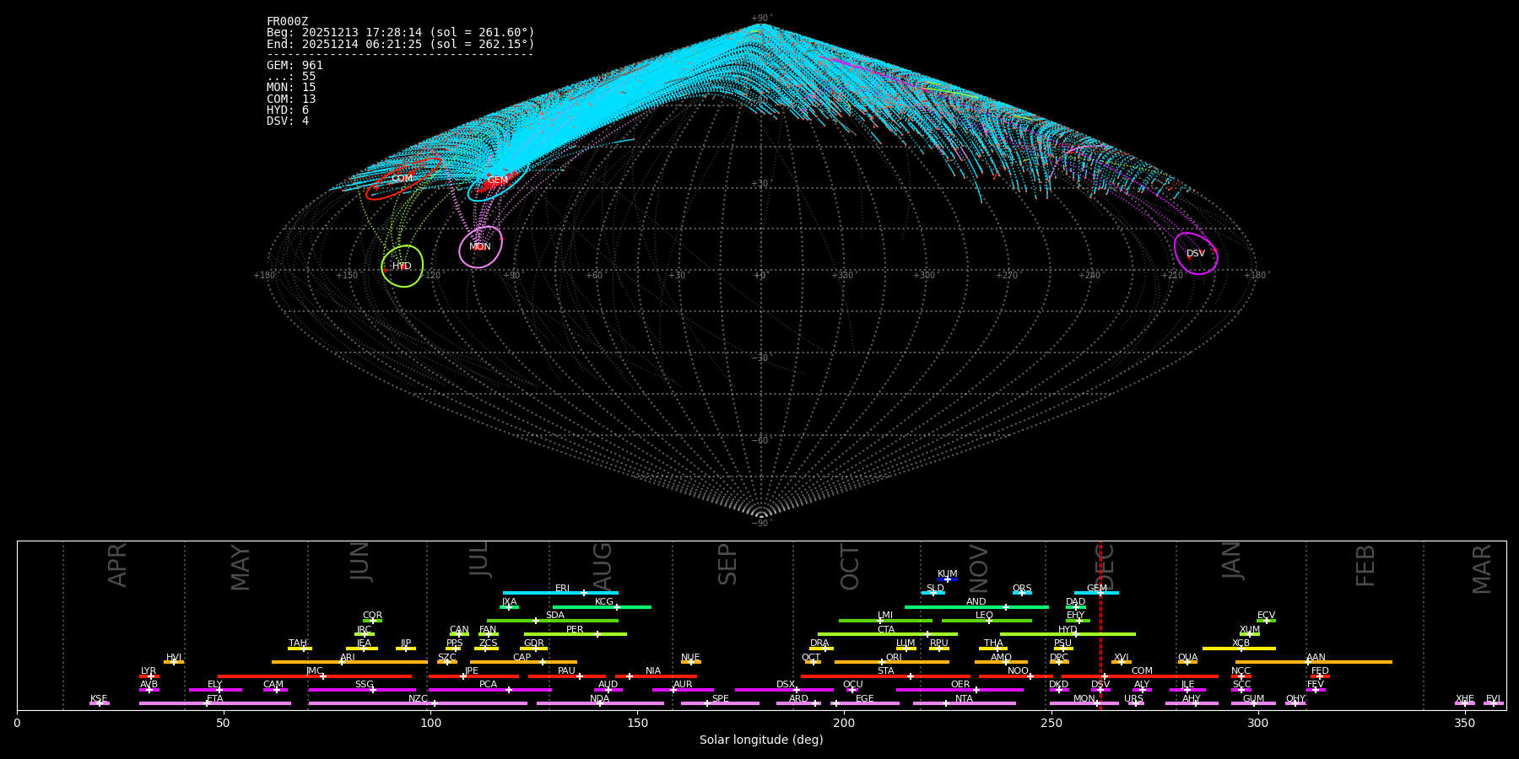Click the NTA shower bar in timeline
Viewport: 1519px width, 759px height.
[x=964, y=703]
